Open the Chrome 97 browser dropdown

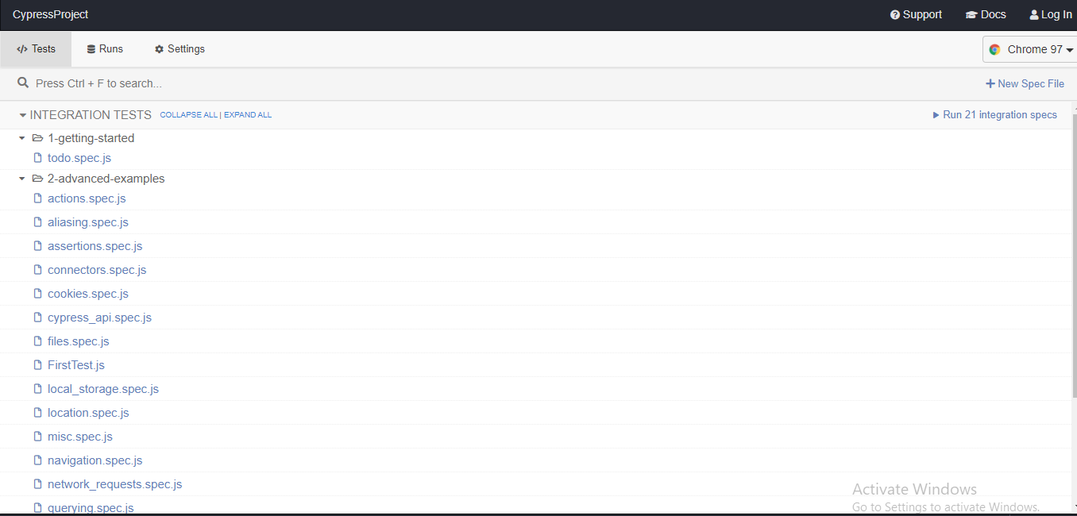[1030, 49]
